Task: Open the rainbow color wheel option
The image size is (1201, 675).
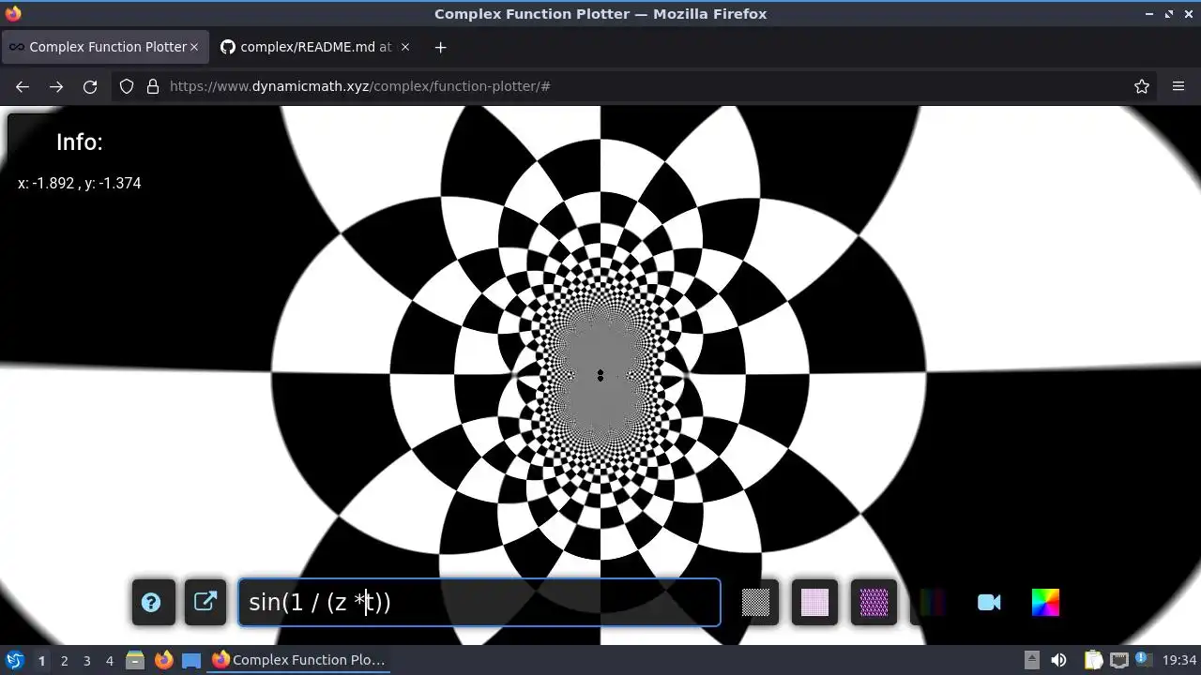Action: click(1045, 603)
